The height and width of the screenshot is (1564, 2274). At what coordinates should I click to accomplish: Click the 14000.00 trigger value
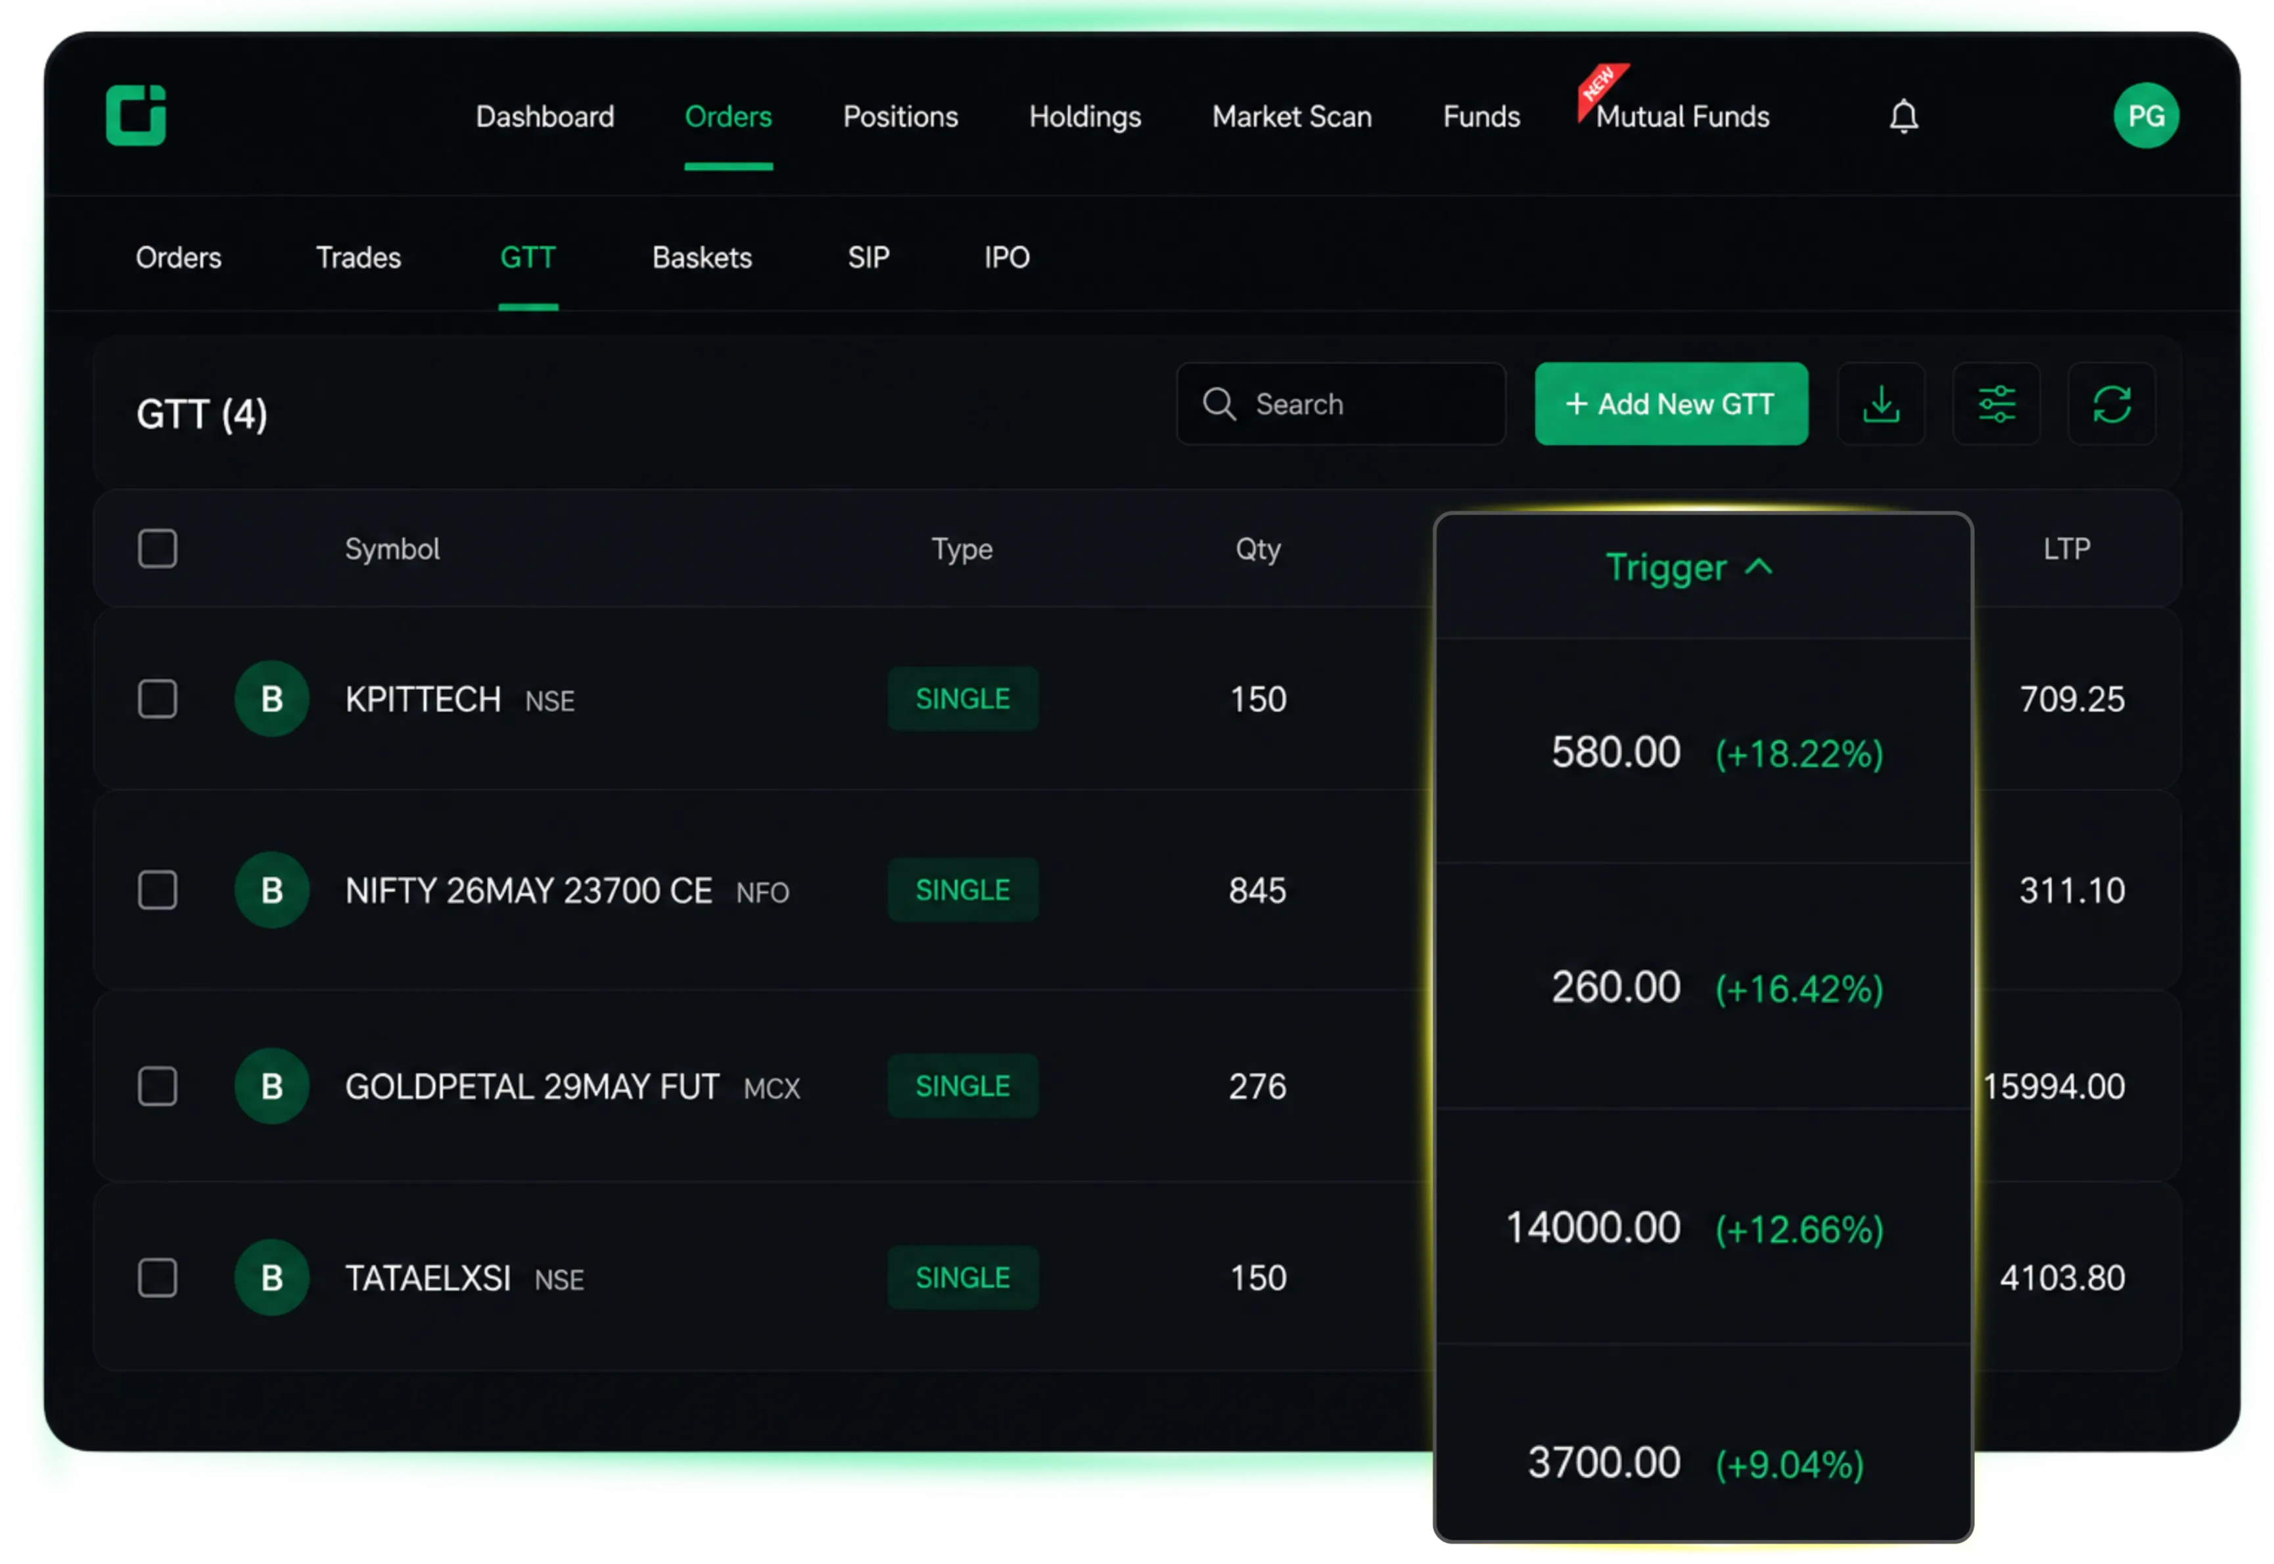pos(1592,1228)
